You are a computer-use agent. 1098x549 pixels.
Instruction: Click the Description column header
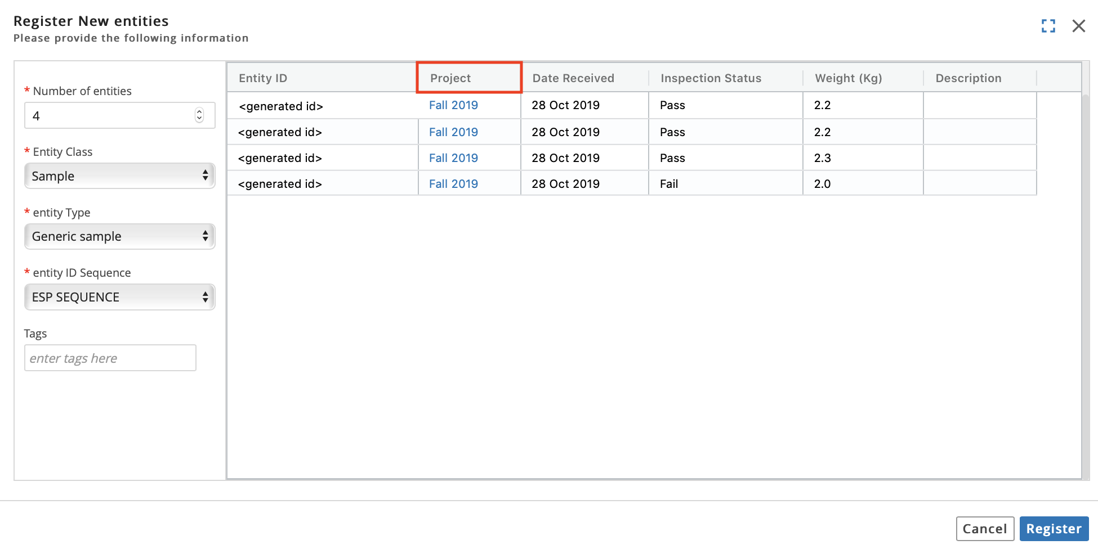coord(980,78)
